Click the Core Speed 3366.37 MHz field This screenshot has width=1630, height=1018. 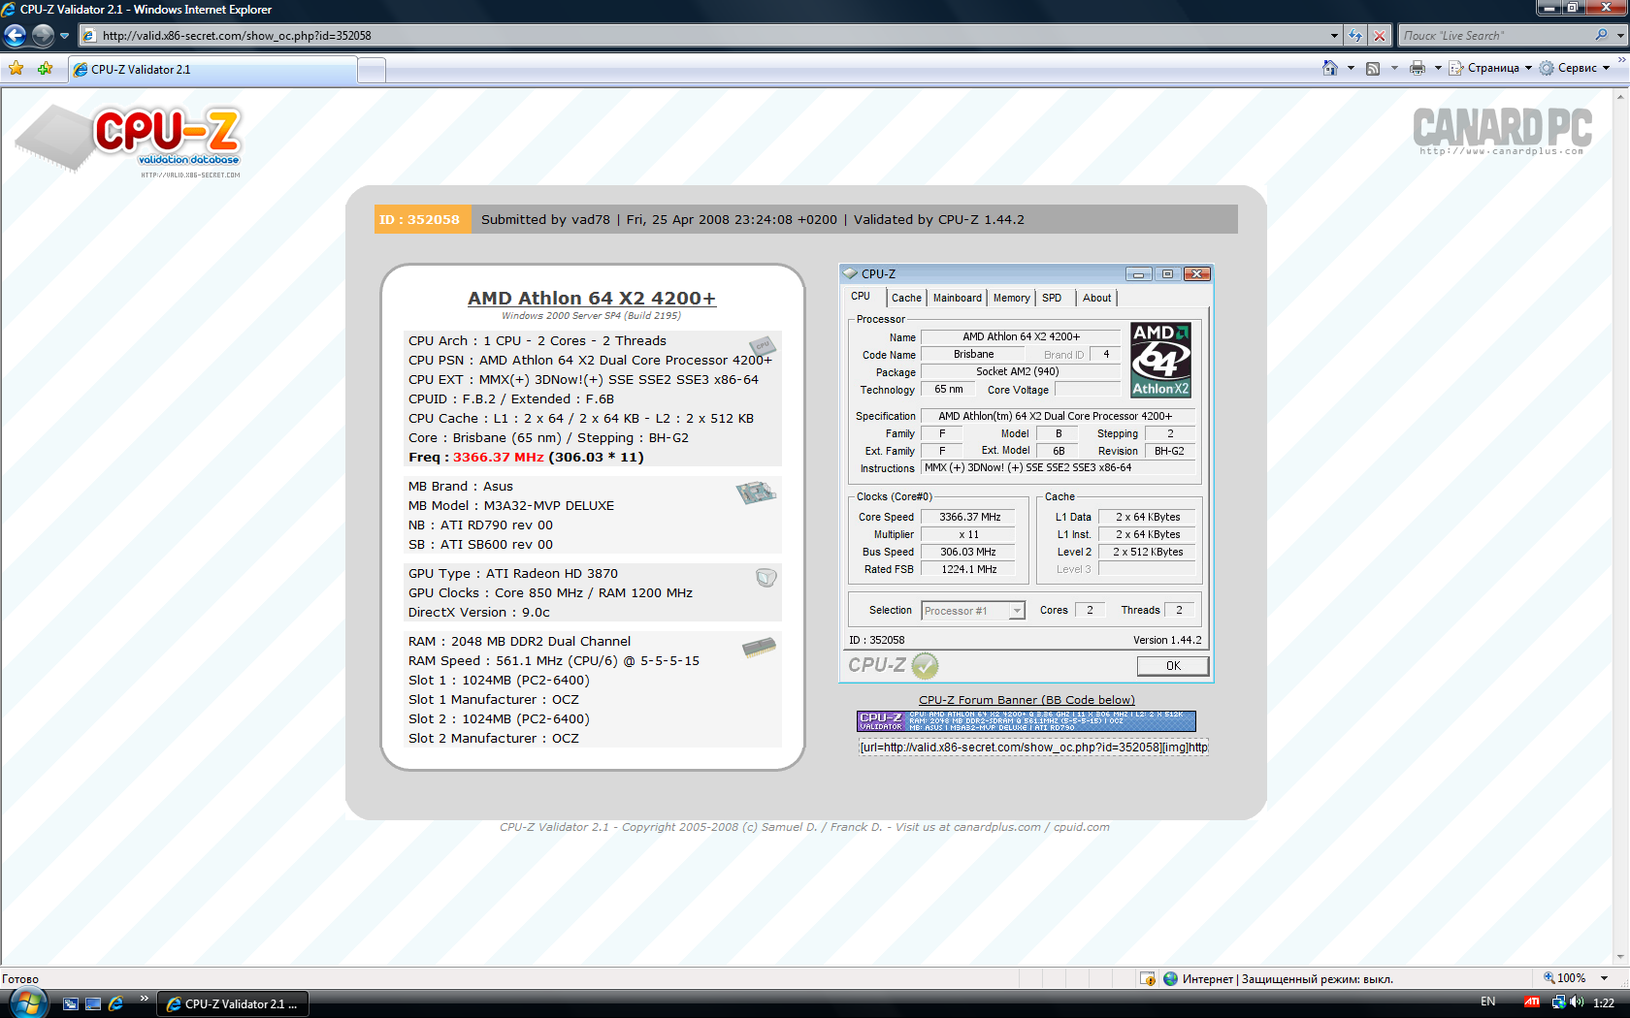(x=968, y=518)
